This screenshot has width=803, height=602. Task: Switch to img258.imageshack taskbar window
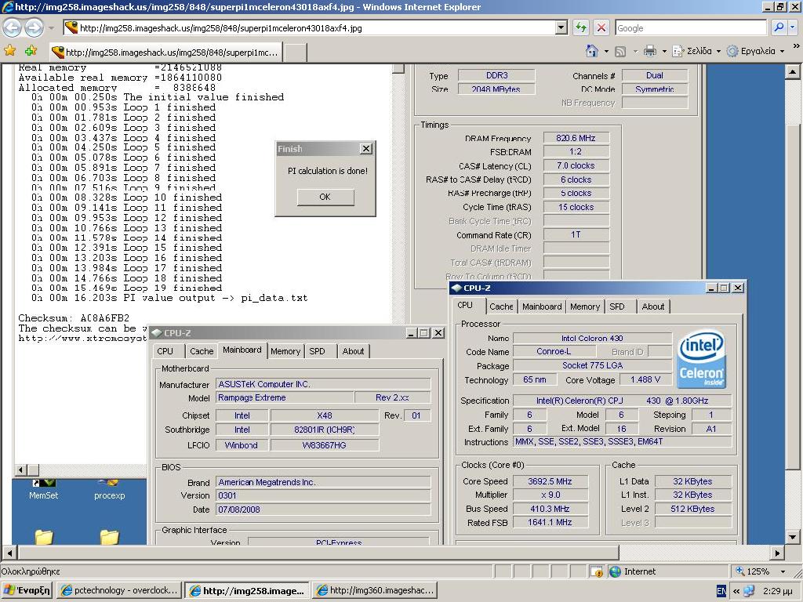point(247,590)
